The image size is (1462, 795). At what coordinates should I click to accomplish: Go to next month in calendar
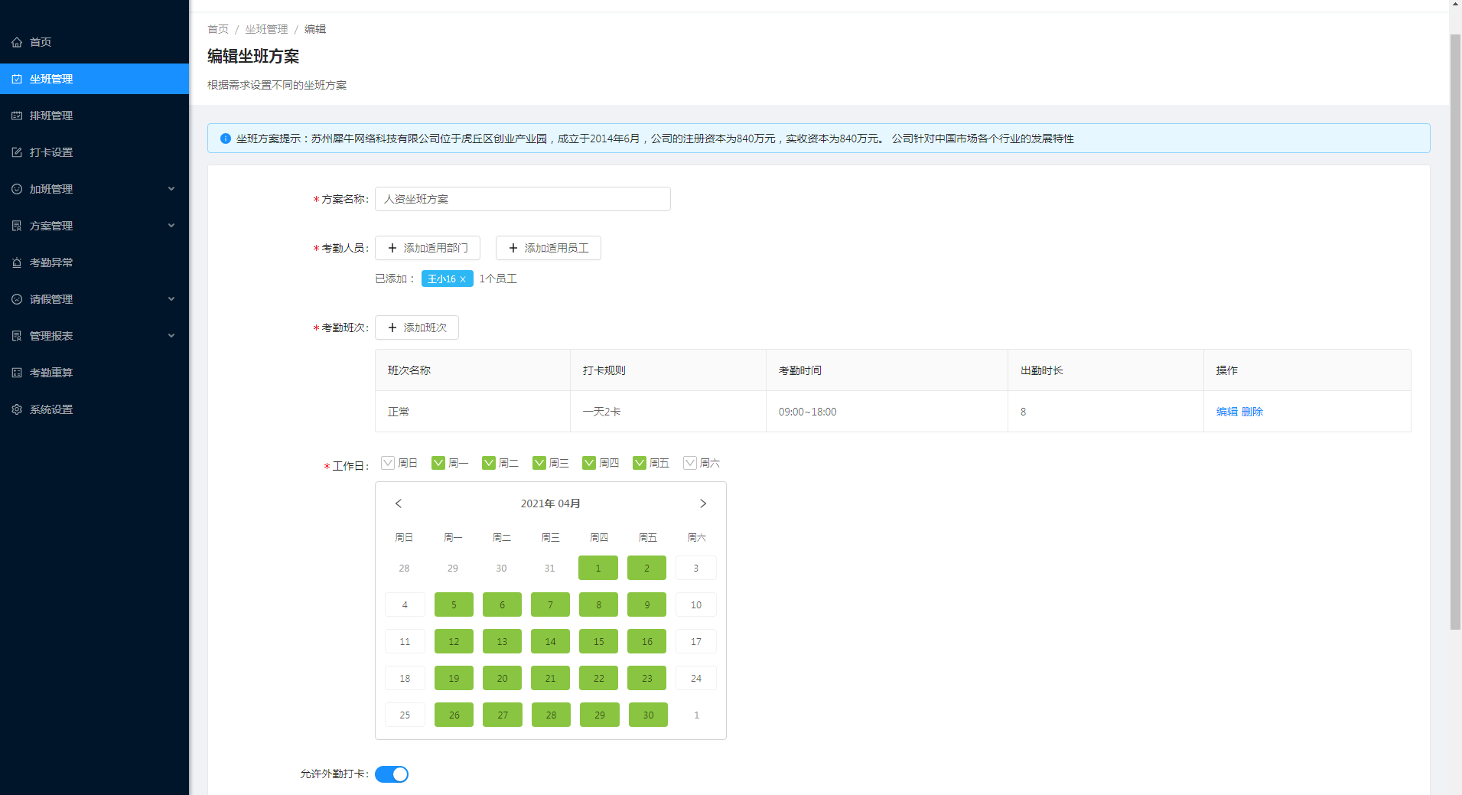(703, 503)
